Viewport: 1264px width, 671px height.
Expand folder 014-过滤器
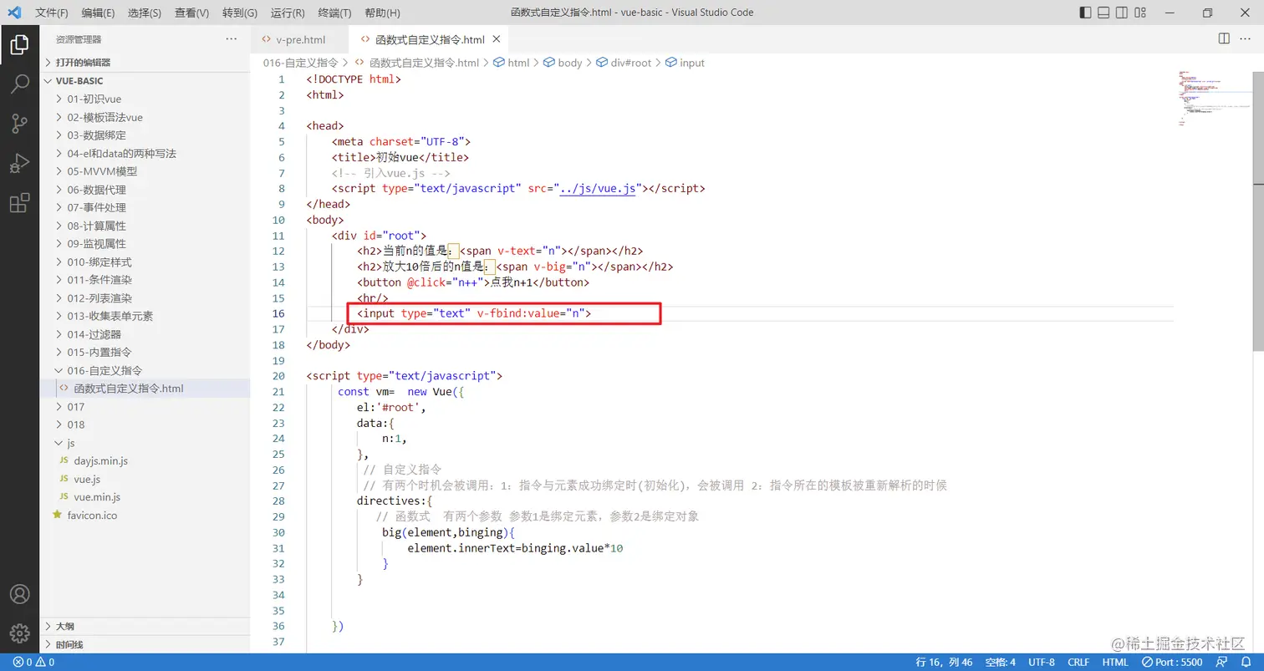[145, 334]
